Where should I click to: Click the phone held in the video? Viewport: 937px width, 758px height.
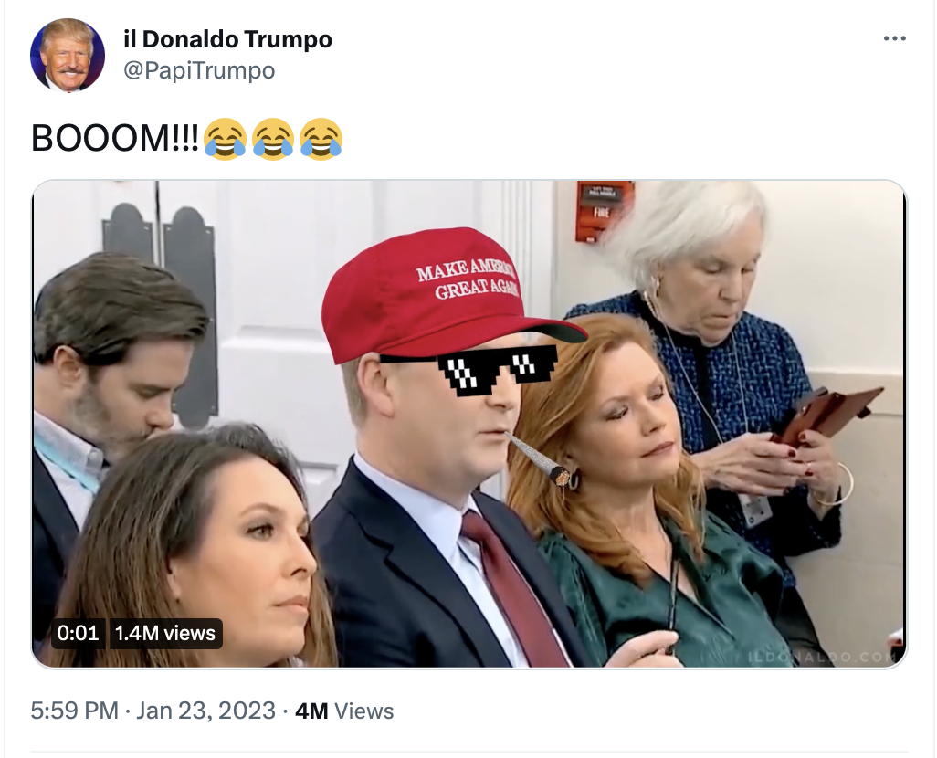tap(827, 415)
